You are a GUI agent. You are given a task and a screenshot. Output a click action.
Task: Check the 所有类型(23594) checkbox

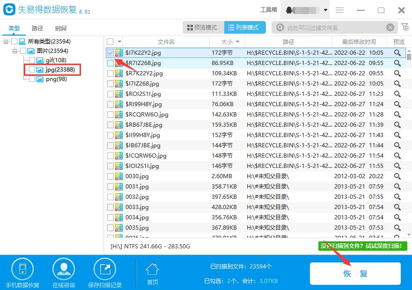tap(14, 42)
